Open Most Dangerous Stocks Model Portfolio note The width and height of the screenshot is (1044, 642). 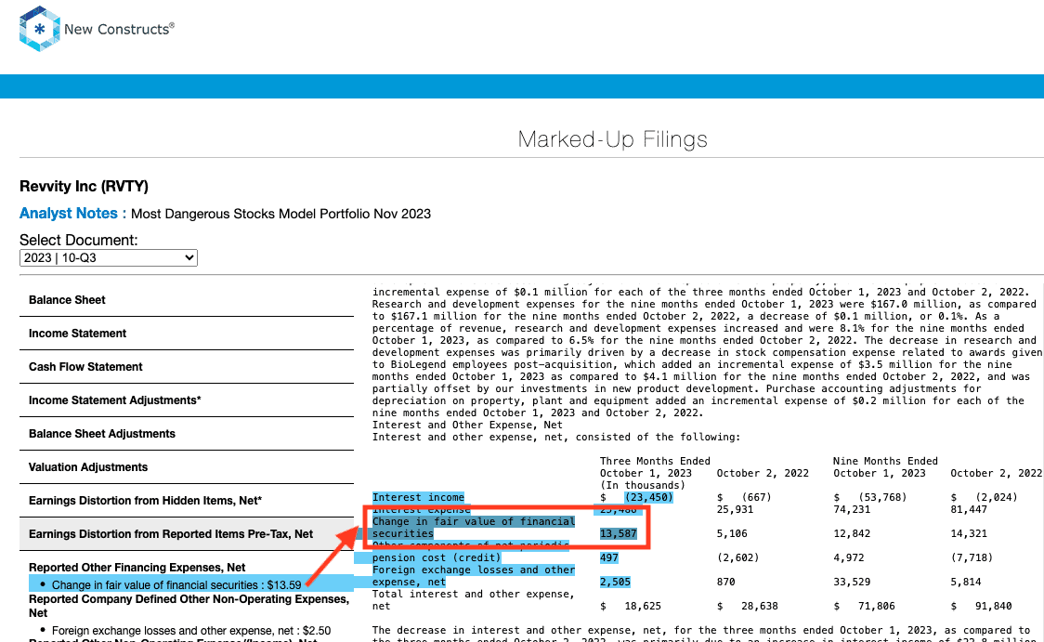(281, 214)
